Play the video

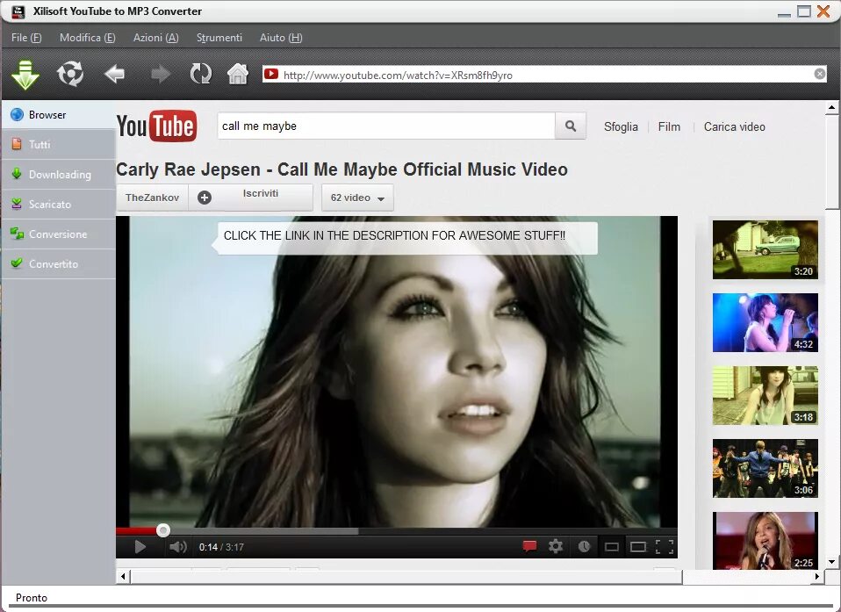click(140, 546)
